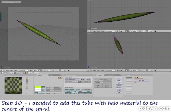
Task: Select the sphere preview type icon
Action: coord(27,80)
